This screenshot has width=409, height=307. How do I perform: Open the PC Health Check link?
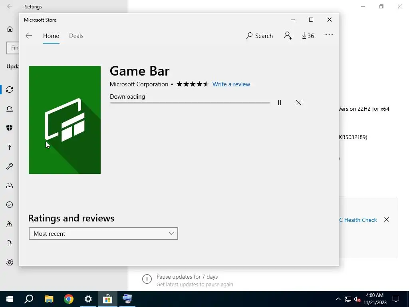click(358, 220)
